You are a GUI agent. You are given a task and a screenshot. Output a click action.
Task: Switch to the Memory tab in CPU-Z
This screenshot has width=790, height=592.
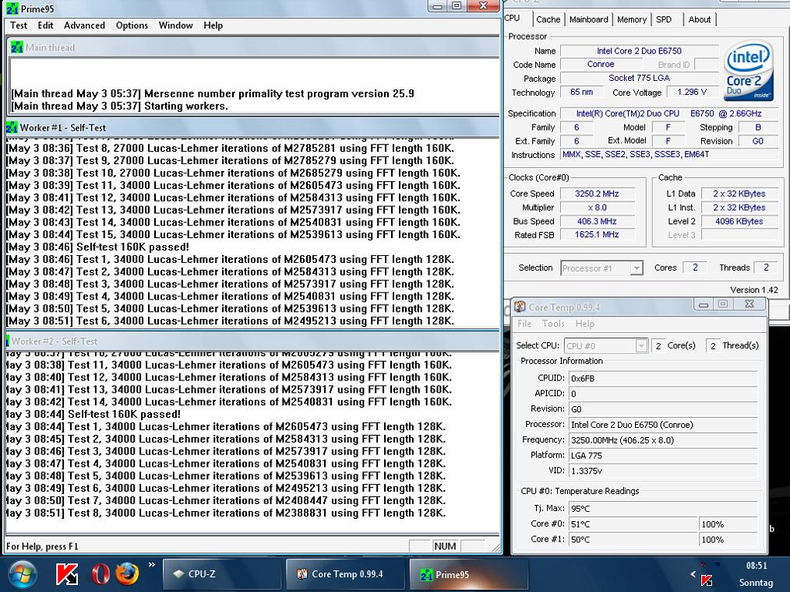click(x=631, y=19)
